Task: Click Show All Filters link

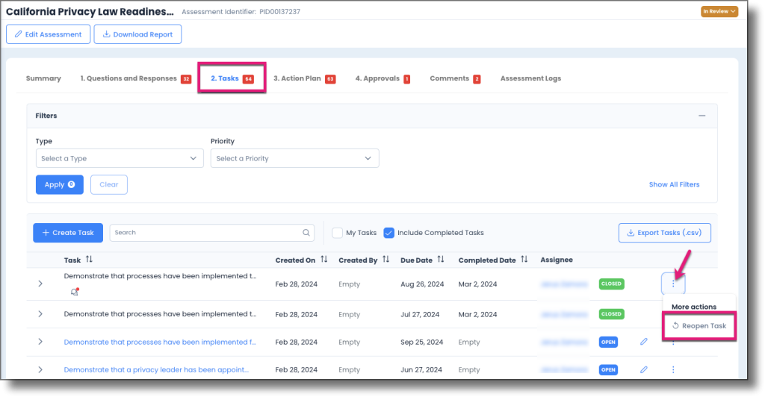Action: (674, 184)
